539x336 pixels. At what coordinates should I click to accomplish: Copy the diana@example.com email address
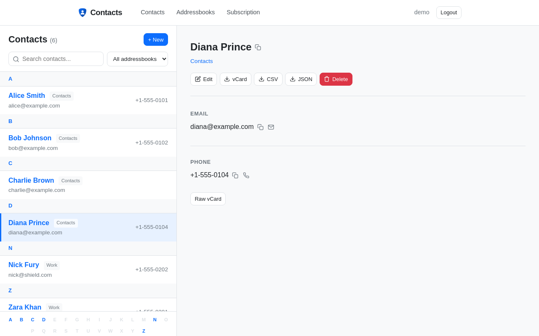click(x=260, y=127)
